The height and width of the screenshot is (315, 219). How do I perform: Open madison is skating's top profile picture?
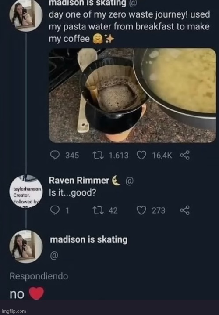26,15
